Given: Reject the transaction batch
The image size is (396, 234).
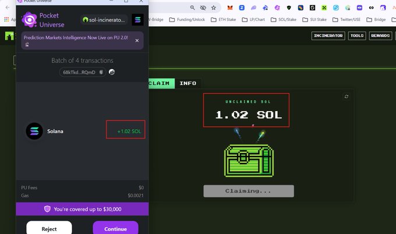Looking at the screenshot, I should point(49,228).
